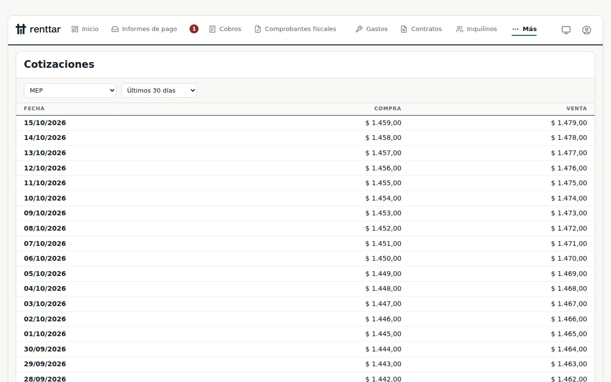Open the Cobros menu item

[225, 29]
